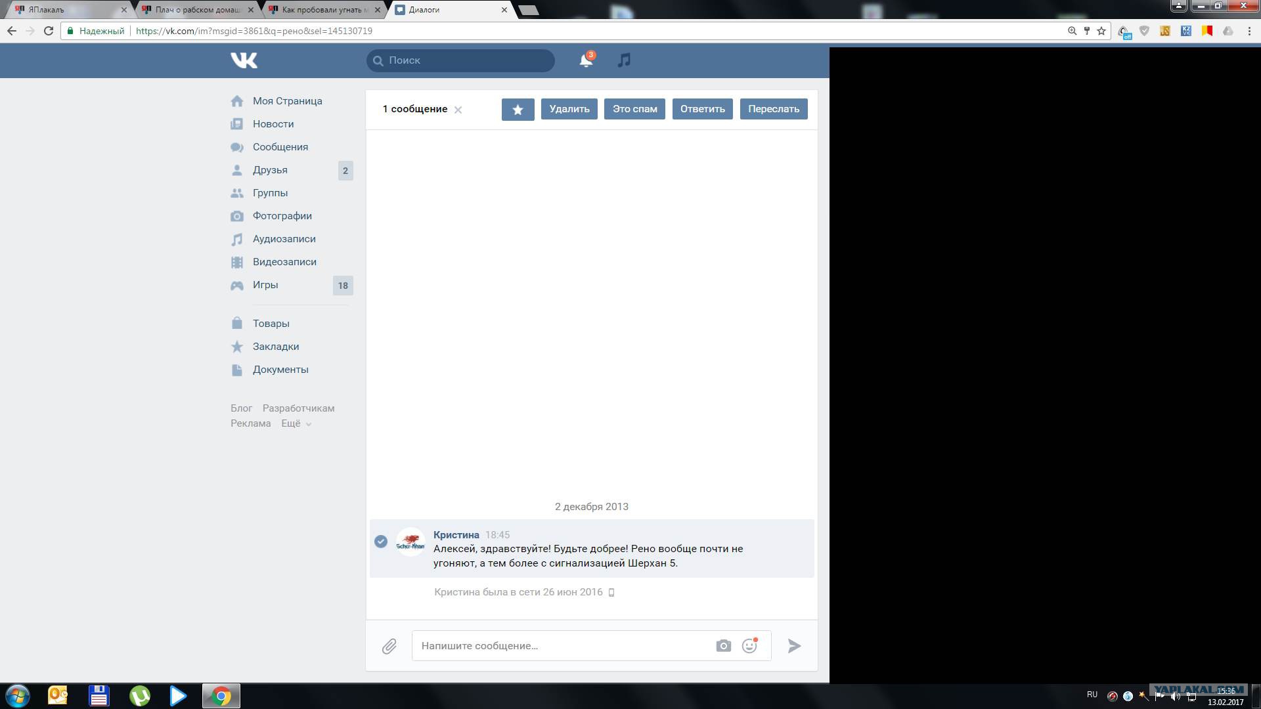Click the Переслать button
1261x709 pixels.
[774, 109]
